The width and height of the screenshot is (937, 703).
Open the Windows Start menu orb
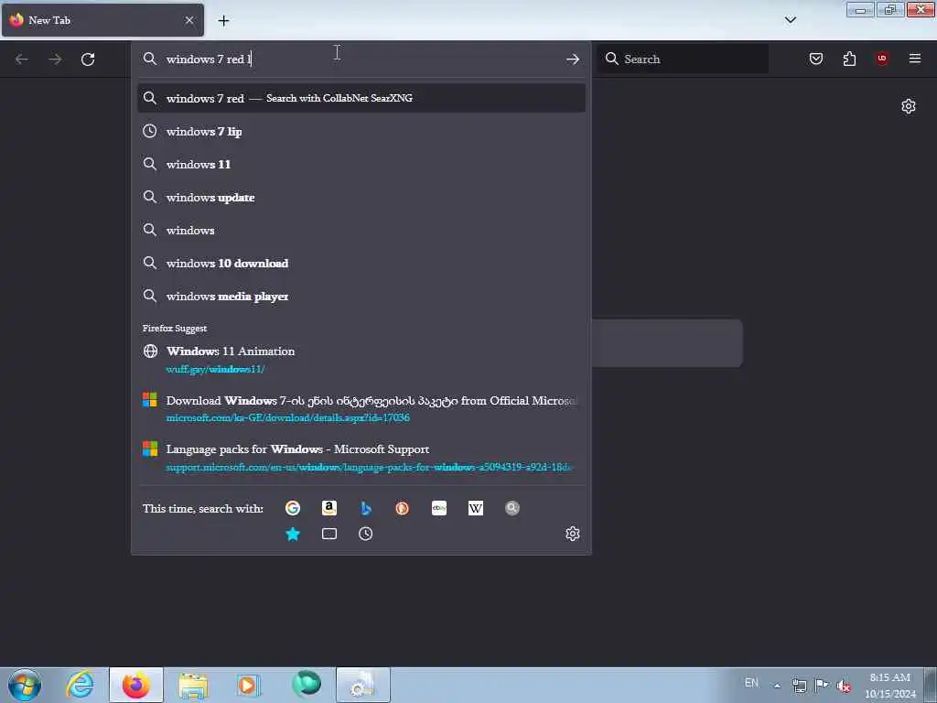pos(25,685)
